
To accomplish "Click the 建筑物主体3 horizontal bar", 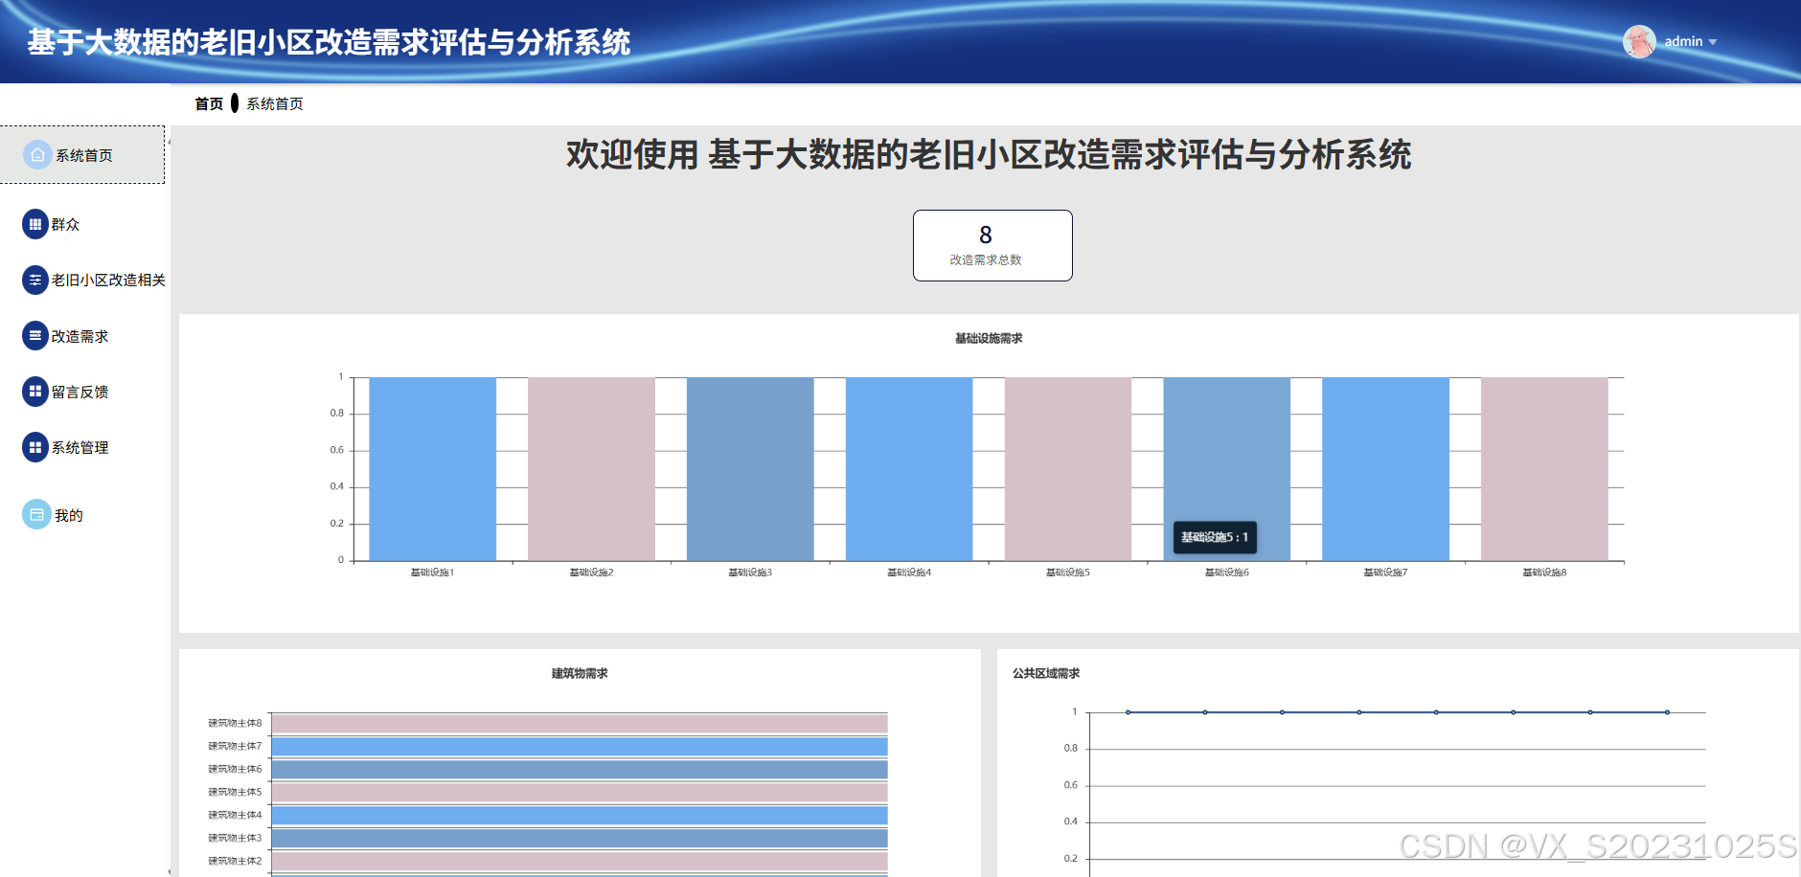I will (580, 839).
